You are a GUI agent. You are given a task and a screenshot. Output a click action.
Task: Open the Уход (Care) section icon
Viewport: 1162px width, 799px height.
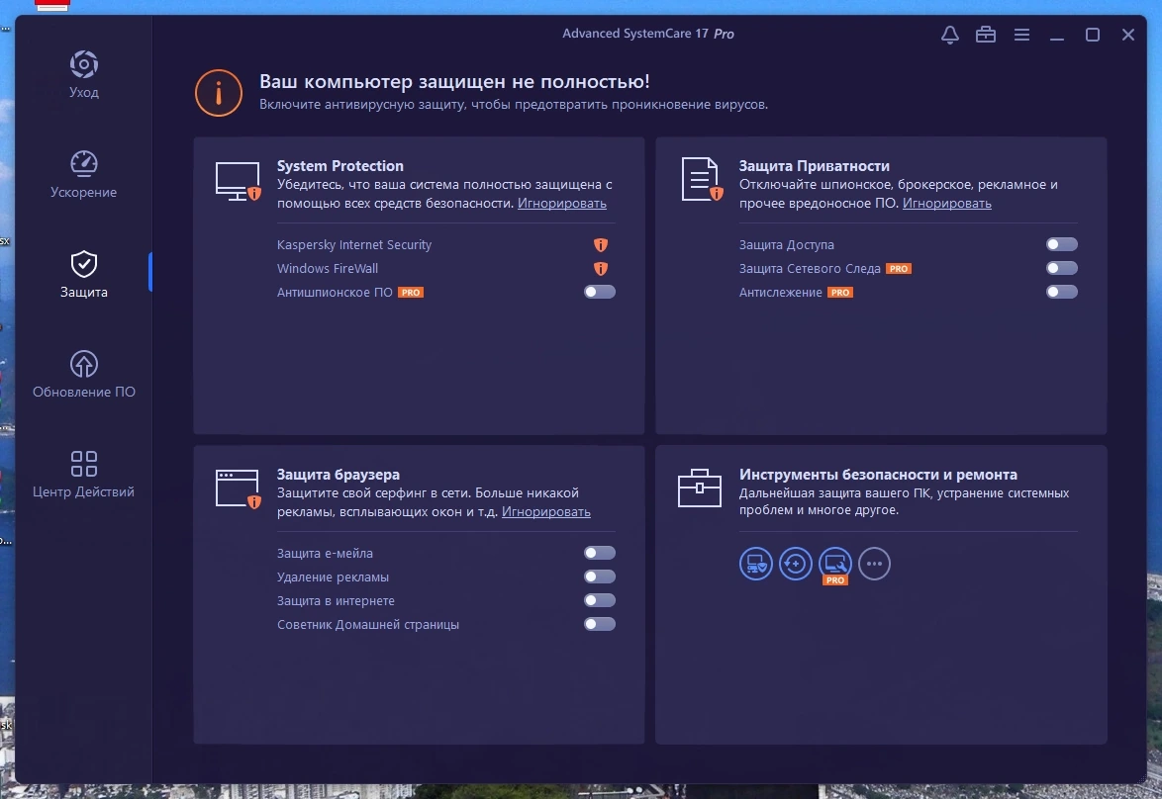coord(84,64)
